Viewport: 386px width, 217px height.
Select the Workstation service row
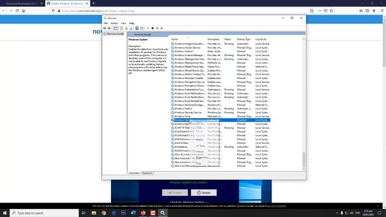pyautogui.click(x=220, y=147)
